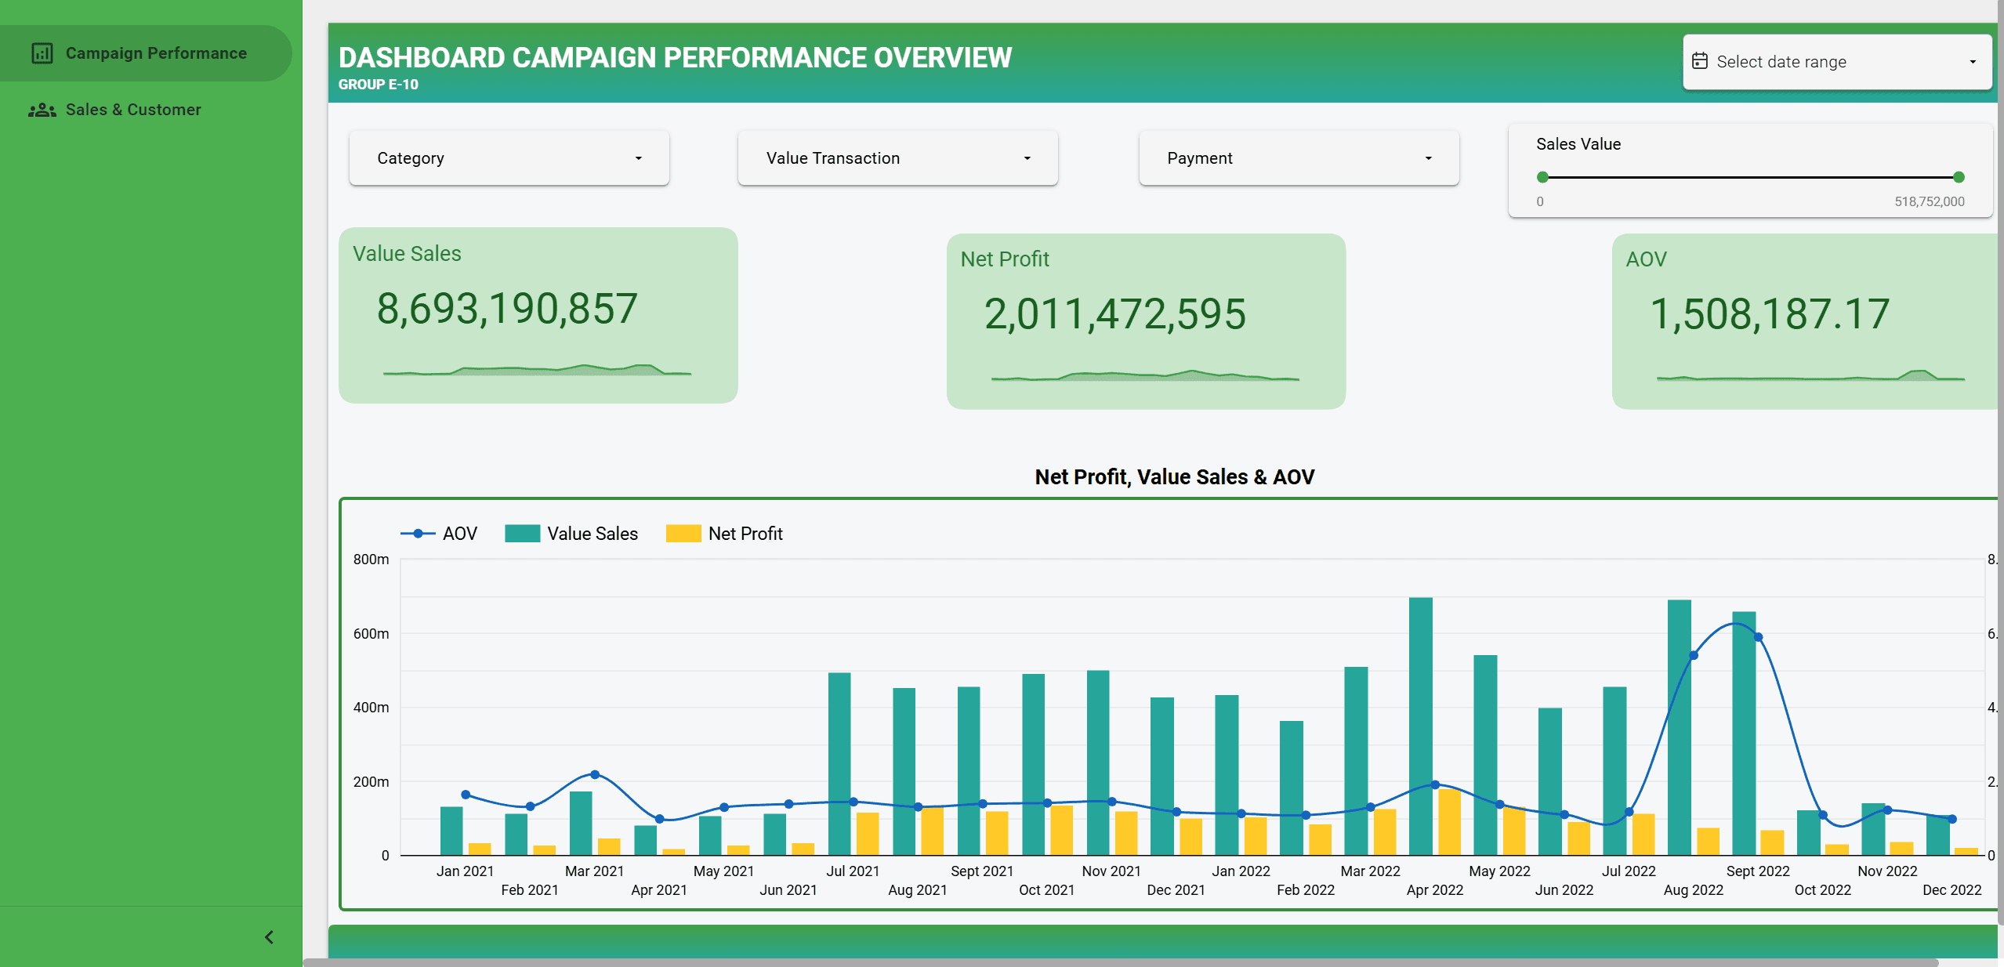2004x967 pixels.
Task: Click the 800m y-axis label
Action: [x=371, y=560]
